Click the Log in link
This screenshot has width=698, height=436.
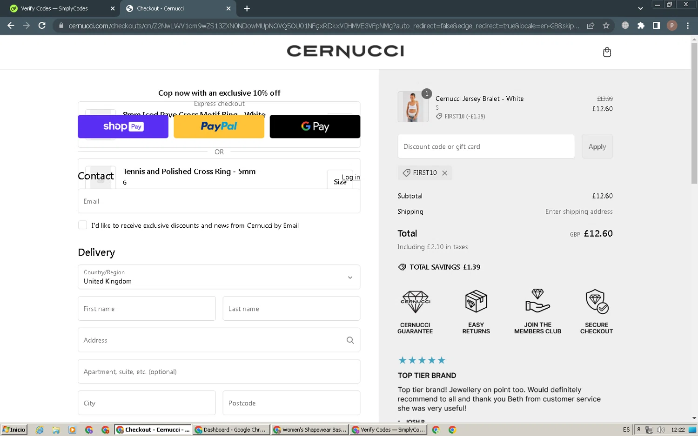pyautogui.click(x=351, y=177)
